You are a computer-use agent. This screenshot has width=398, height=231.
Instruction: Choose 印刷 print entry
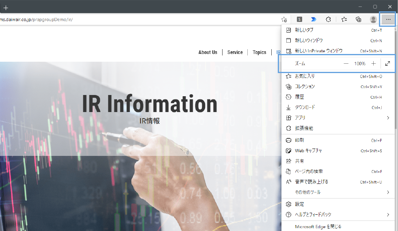(x=338, y=140)
